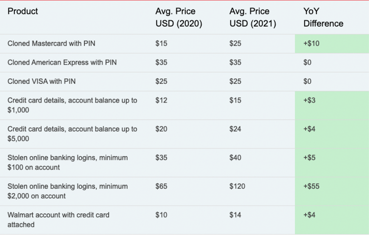Select the $40 price for banking logins
Screen dimensions: 369x235
[x=235, y=157]
